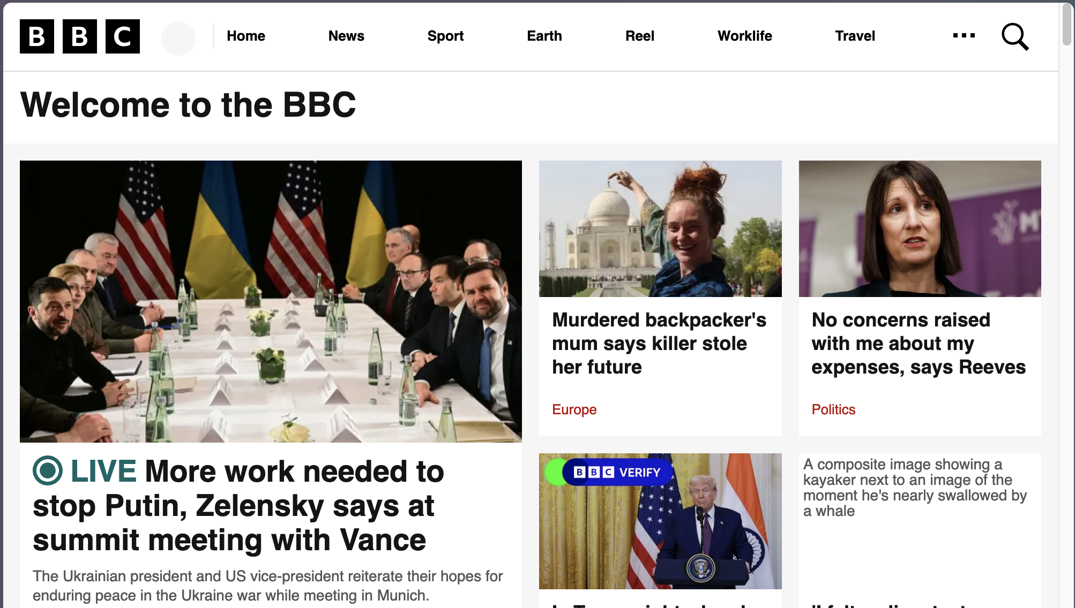Open the Sport navigation dropdown

(445, 35)
